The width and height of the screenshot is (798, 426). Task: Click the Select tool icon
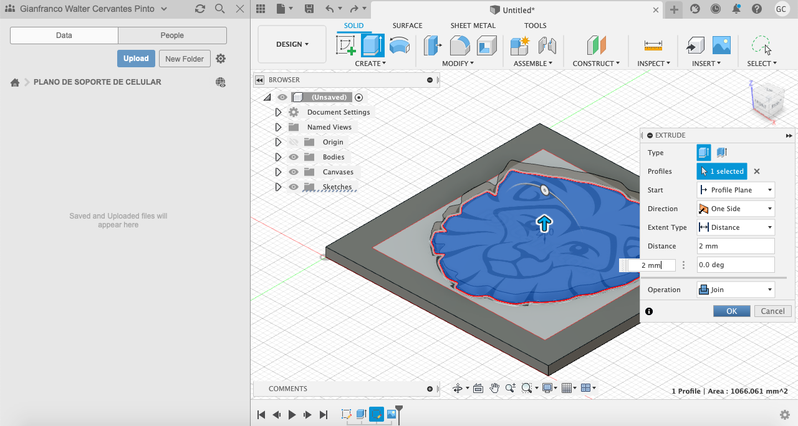761,45
